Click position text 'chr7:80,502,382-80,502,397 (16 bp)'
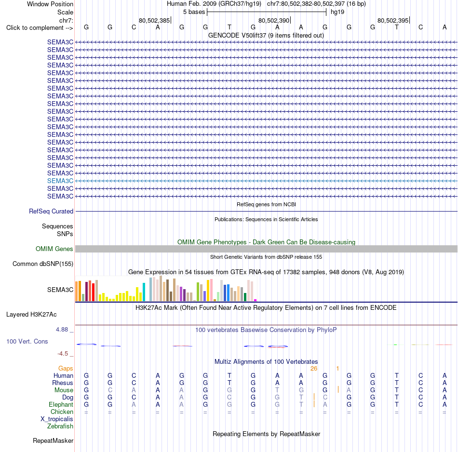458x452 pixels. pos(316,4)
